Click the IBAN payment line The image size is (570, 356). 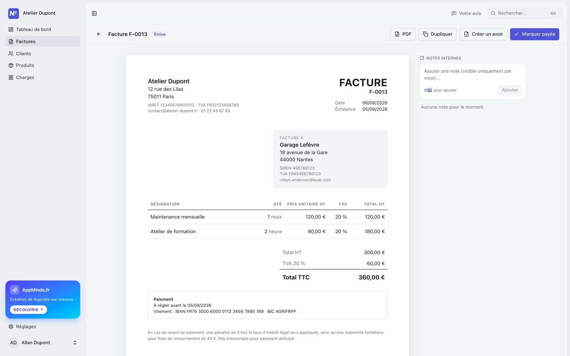point(225,312)
